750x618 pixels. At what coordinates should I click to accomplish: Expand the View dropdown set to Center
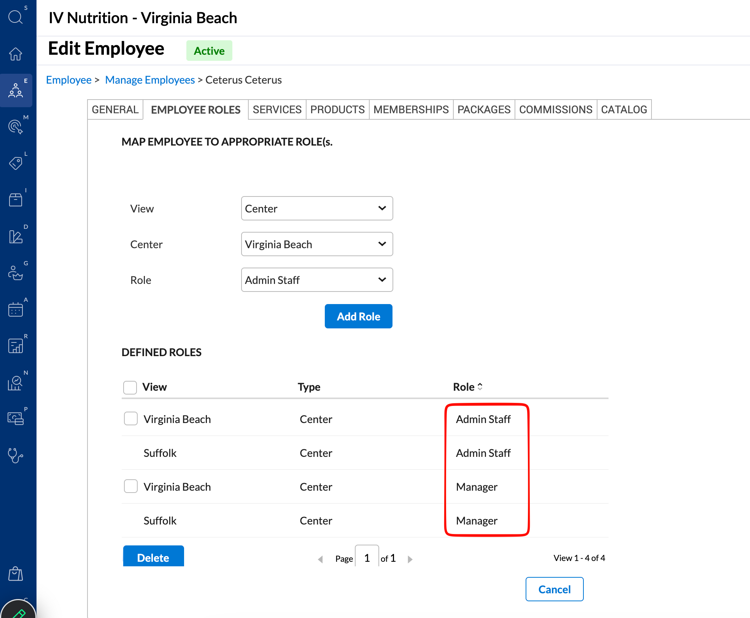click(317, 208)
